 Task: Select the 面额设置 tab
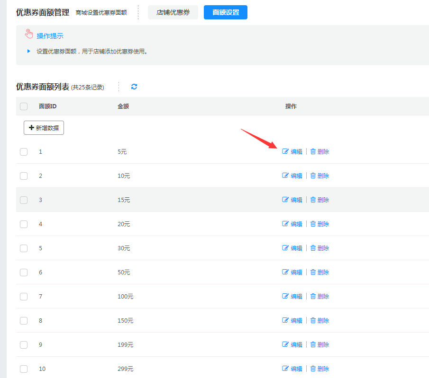tap(226, 12)
